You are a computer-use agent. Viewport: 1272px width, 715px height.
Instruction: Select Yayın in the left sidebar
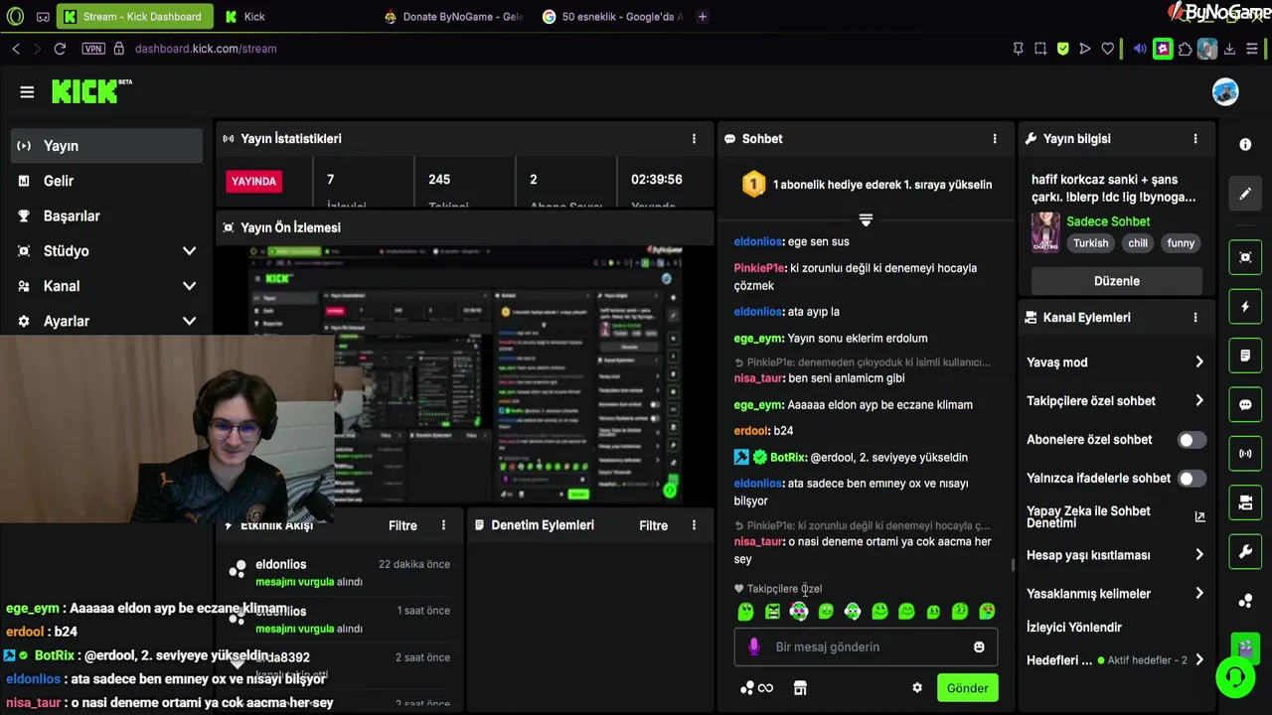(106, 146)
